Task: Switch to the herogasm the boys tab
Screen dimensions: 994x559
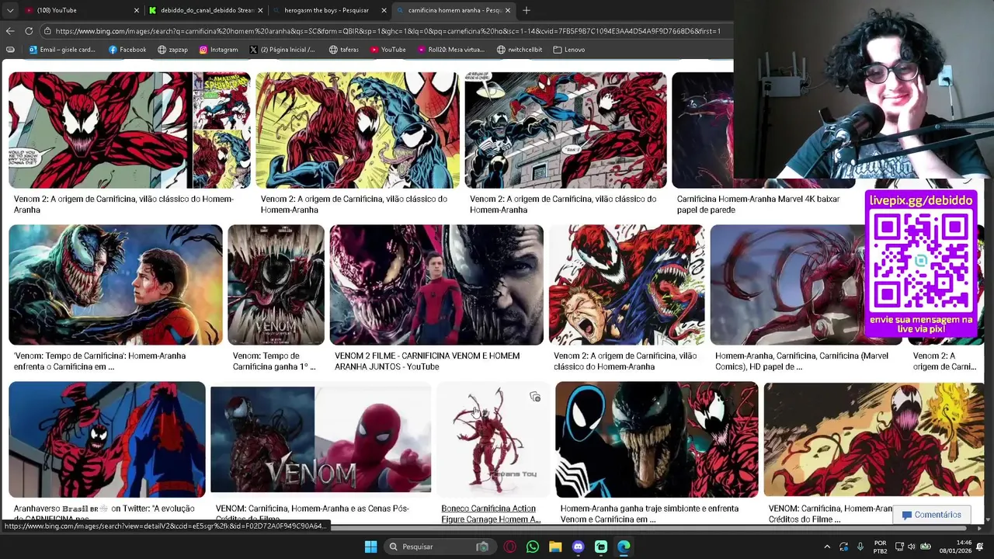Action: (x=329, y=10)
